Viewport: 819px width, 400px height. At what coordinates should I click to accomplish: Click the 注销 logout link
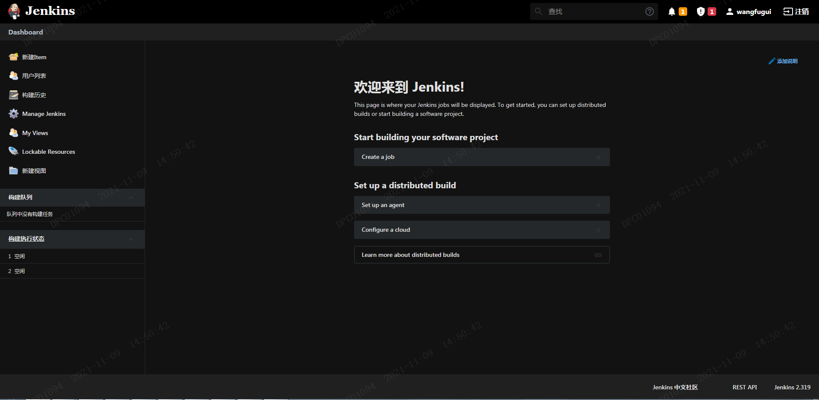(x=802, y=12)
